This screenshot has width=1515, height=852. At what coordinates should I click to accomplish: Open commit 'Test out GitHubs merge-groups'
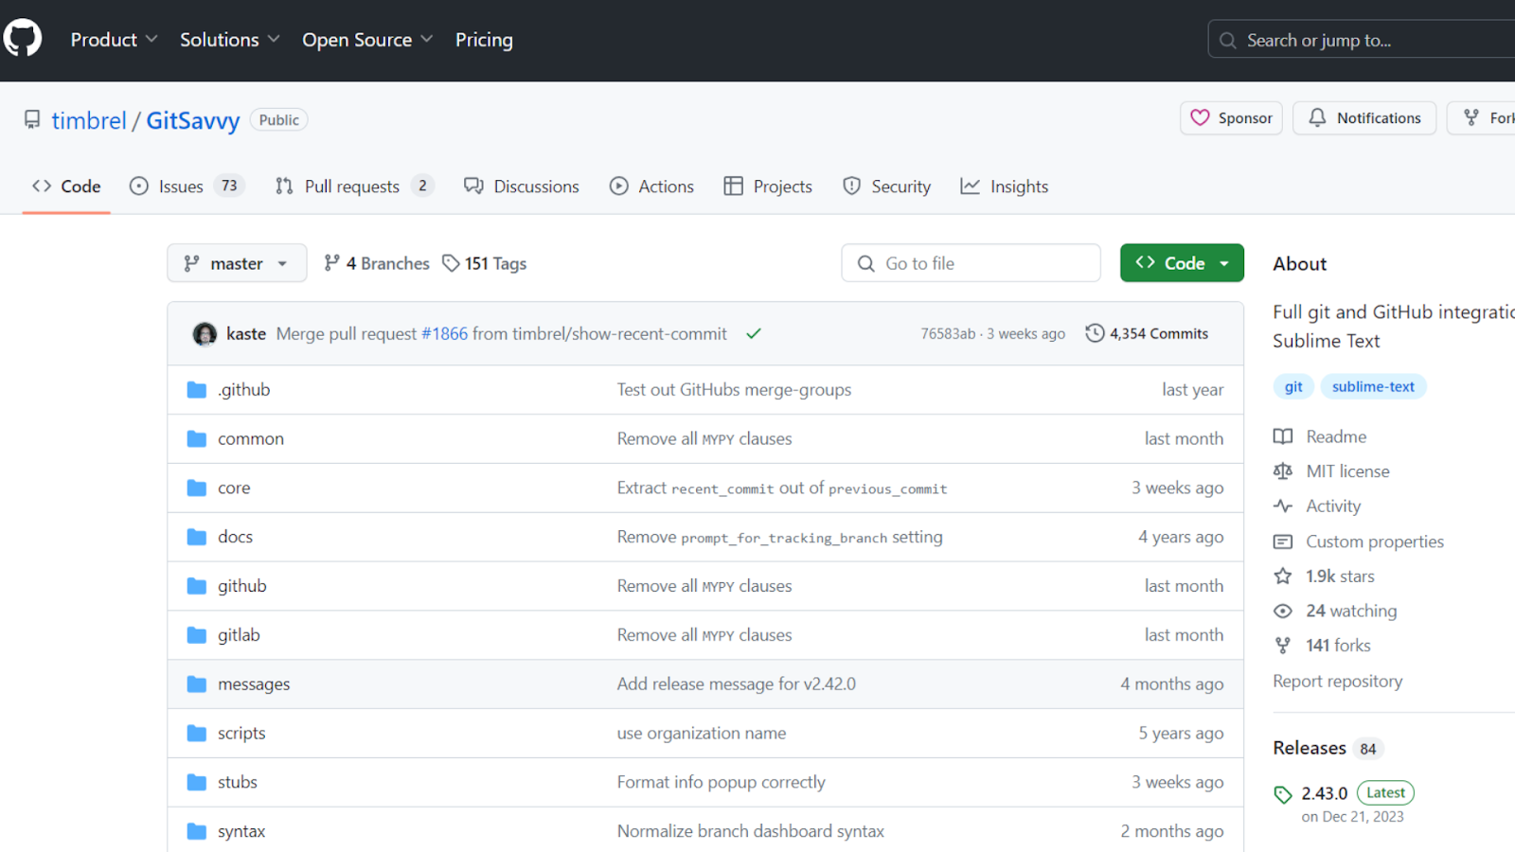coord(734,390)
